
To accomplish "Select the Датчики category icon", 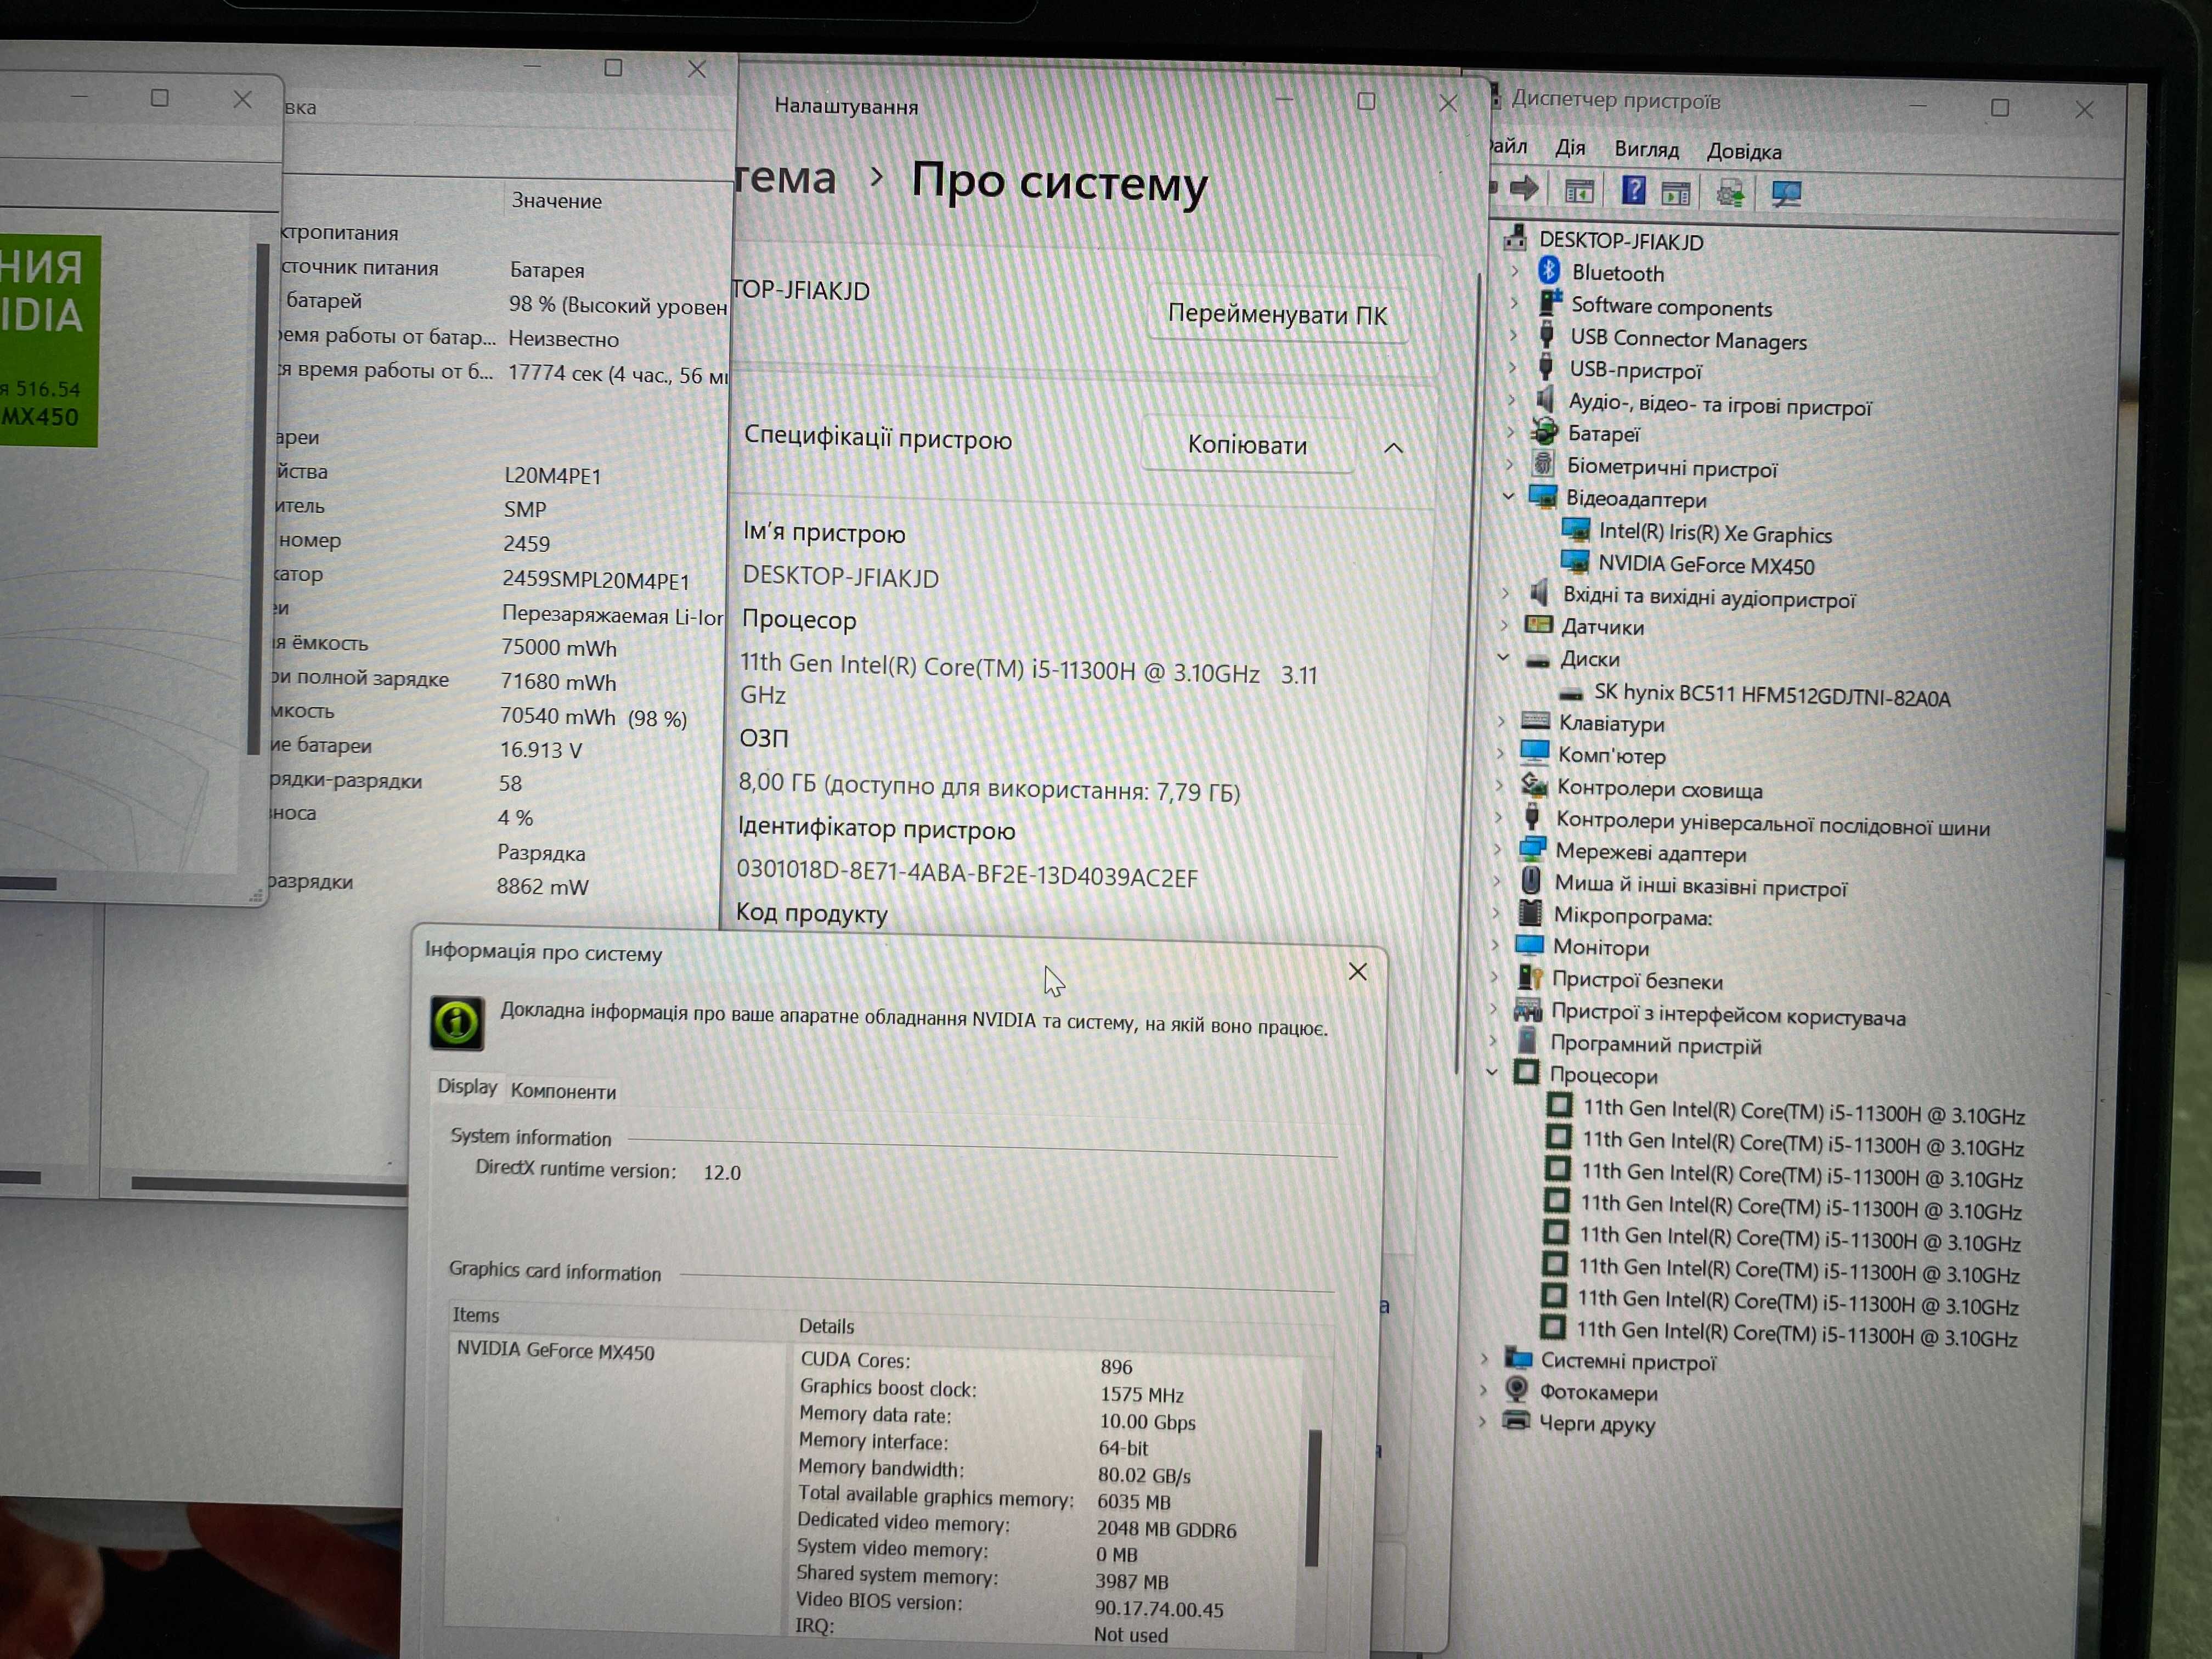I will (x=1538, y=625).
